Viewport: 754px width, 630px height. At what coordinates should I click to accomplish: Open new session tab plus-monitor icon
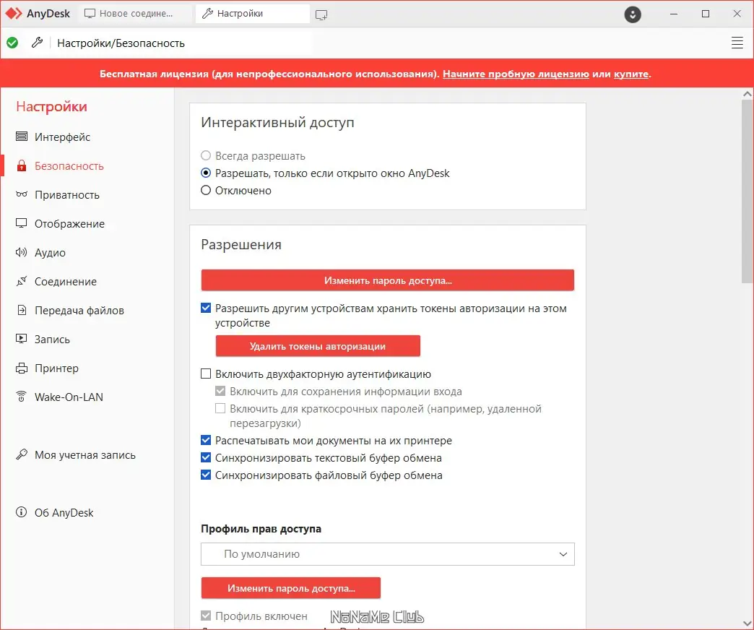point(321,15)
